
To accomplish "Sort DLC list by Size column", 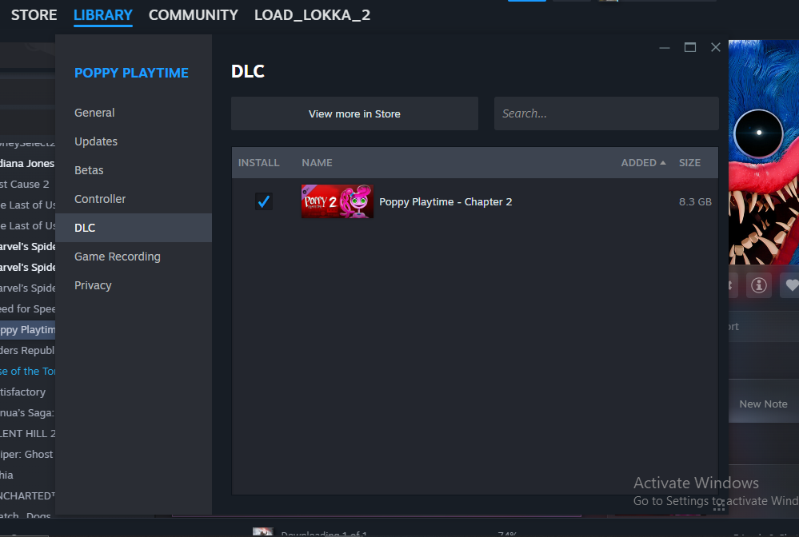I will [689, 162].
